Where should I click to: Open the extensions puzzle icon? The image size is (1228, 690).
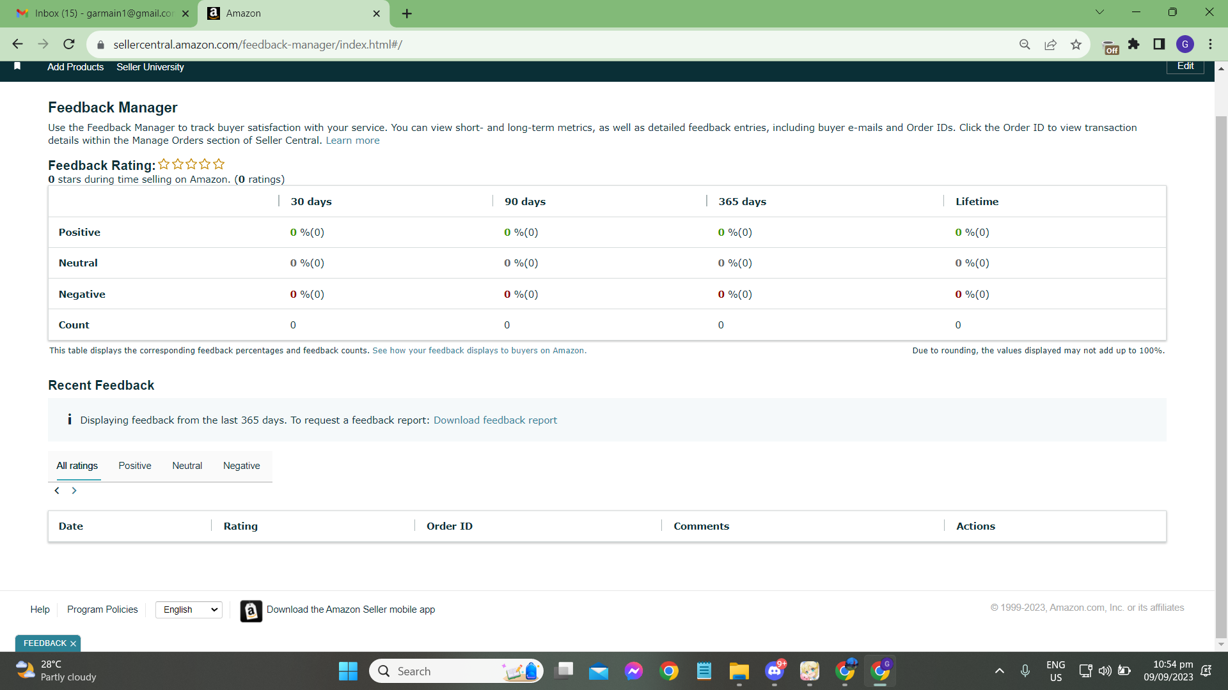pos(1134,44)
